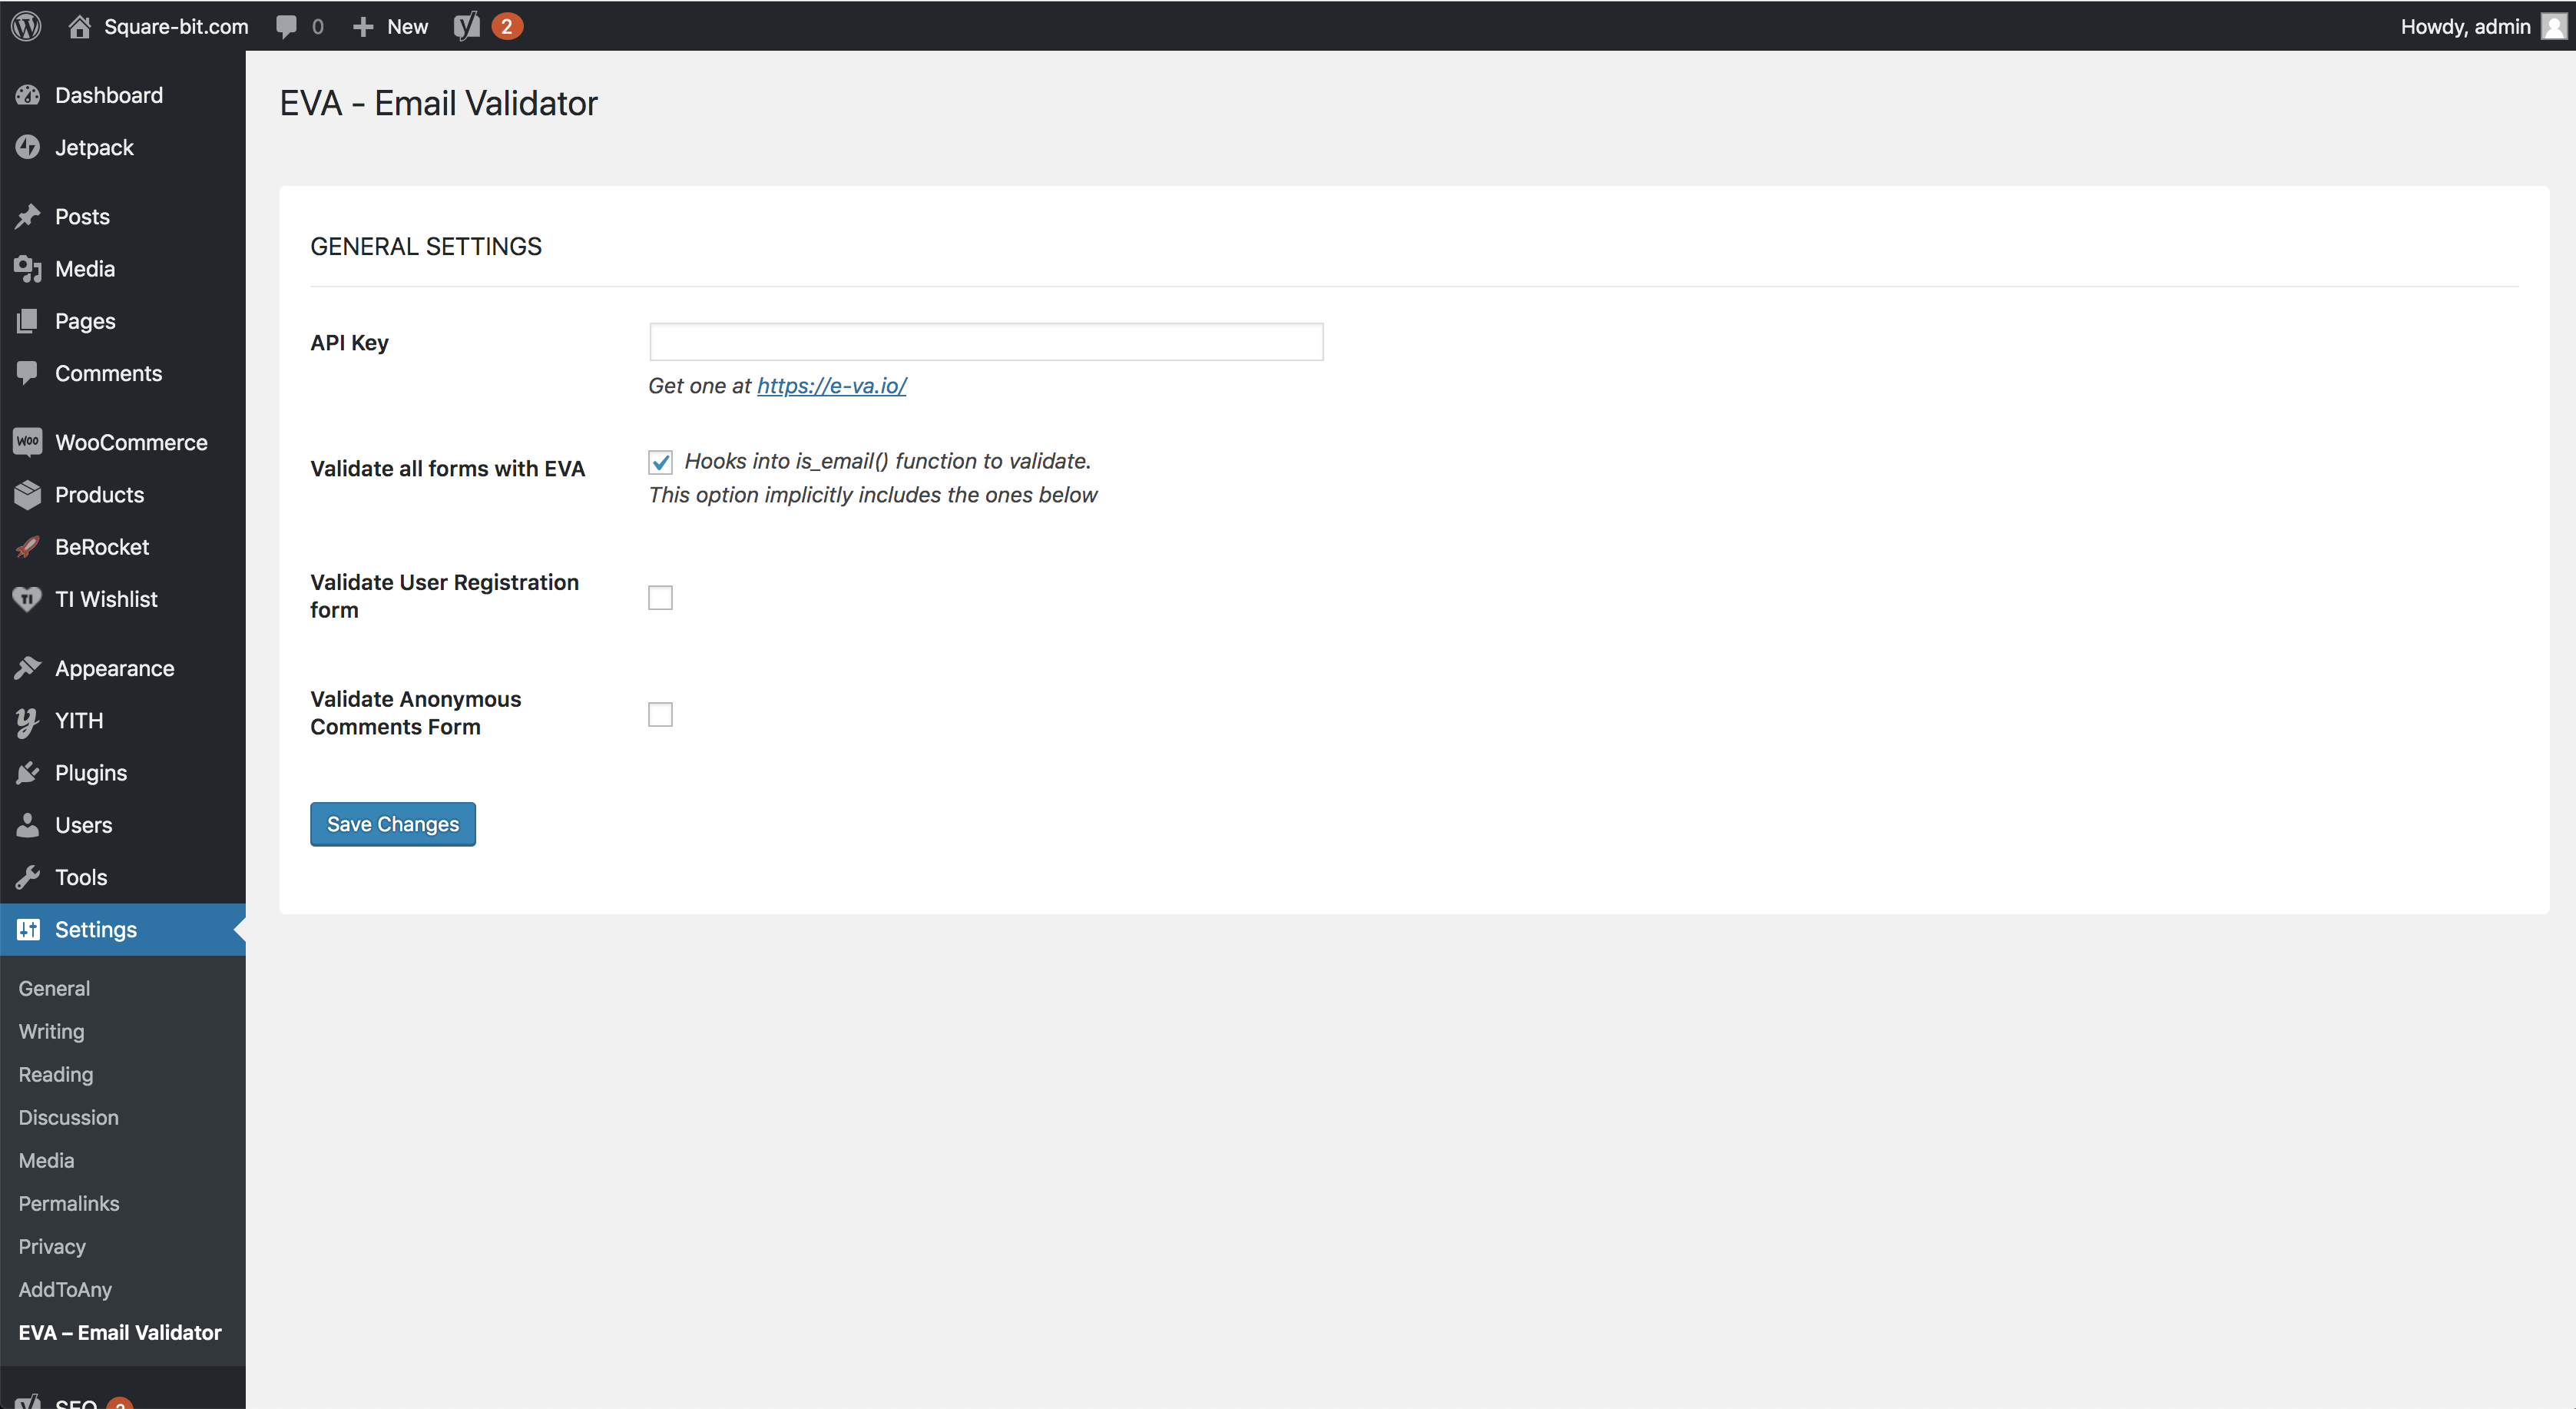The width and height of the screenshot is (2576, 1409).
Task: Click the plus icon next to New
Action: pos(363,27)
